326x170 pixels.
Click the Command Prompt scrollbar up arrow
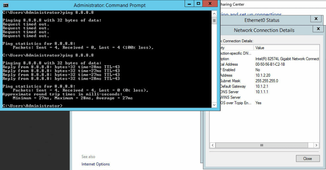(214, 13)
